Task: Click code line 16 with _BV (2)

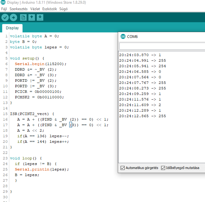Action: click(x=63, y=119)
